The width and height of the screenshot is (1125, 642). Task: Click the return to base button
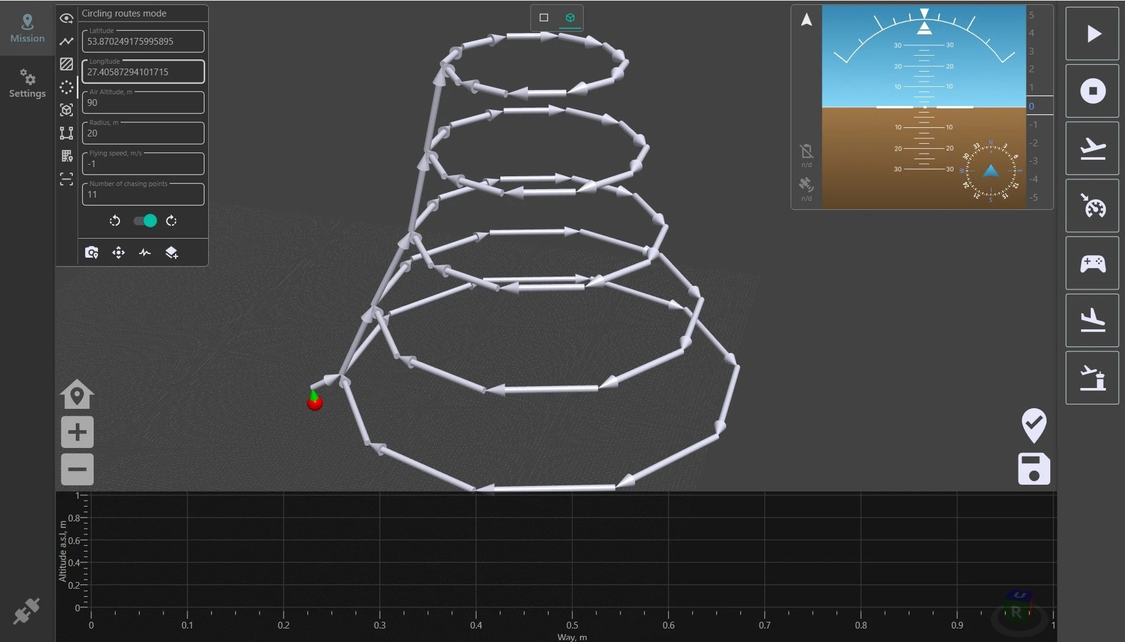pyautogui.click(x=1093, y=378)
